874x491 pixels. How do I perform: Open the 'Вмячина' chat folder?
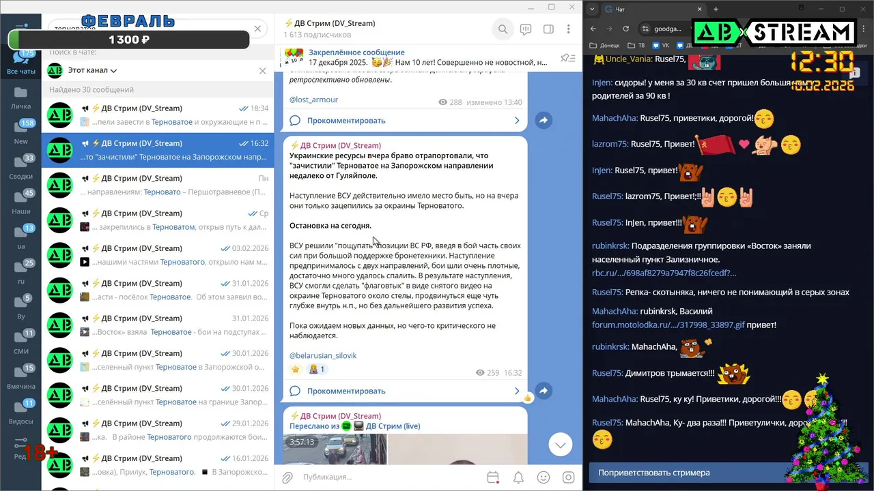(21, 377)
